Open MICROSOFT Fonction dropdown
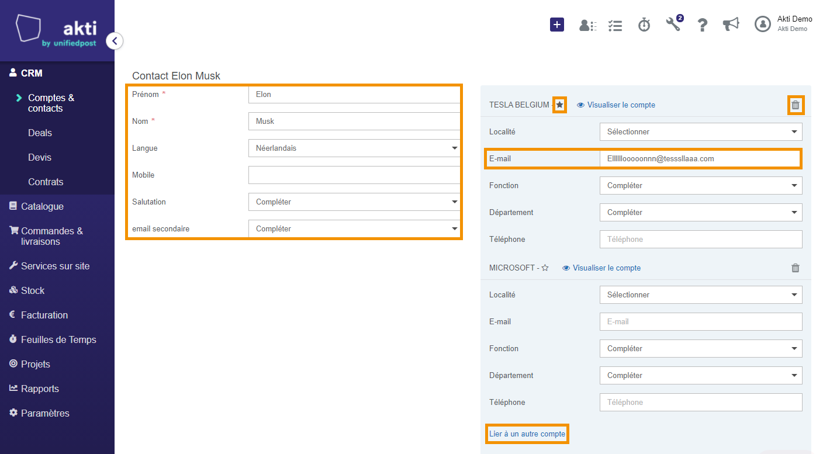Screen dimensions: 816x454 [x=701, y=349]
